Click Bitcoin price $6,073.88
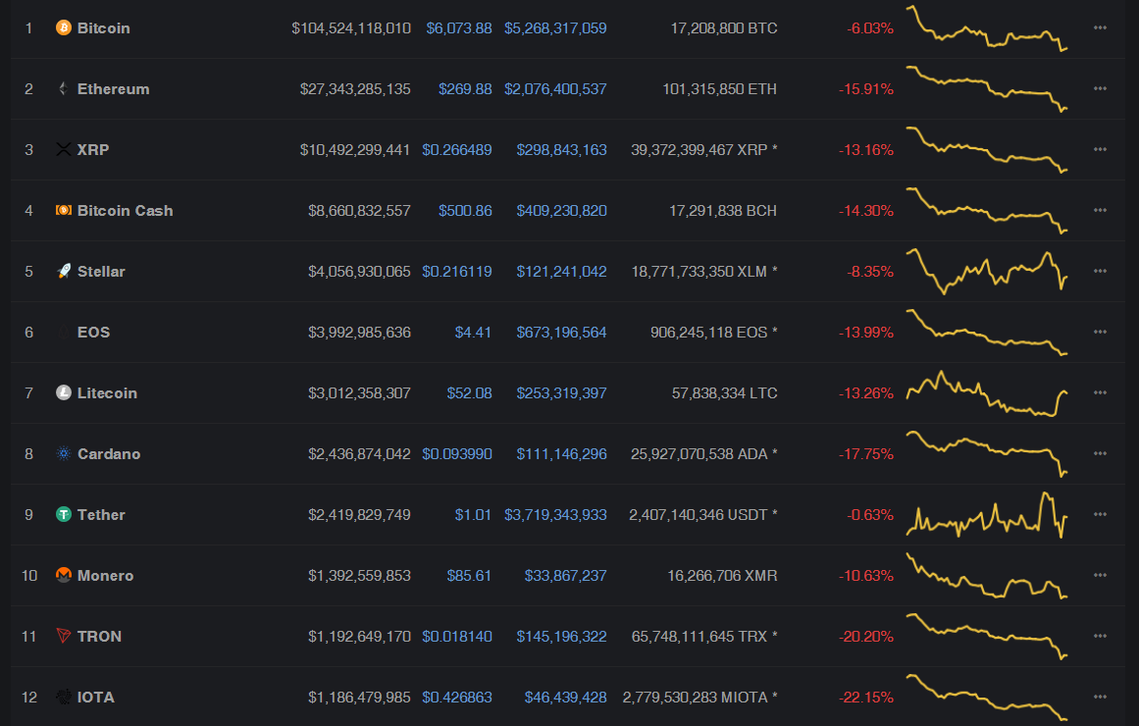Viewport: 1139px width, 726px height. 459,27
